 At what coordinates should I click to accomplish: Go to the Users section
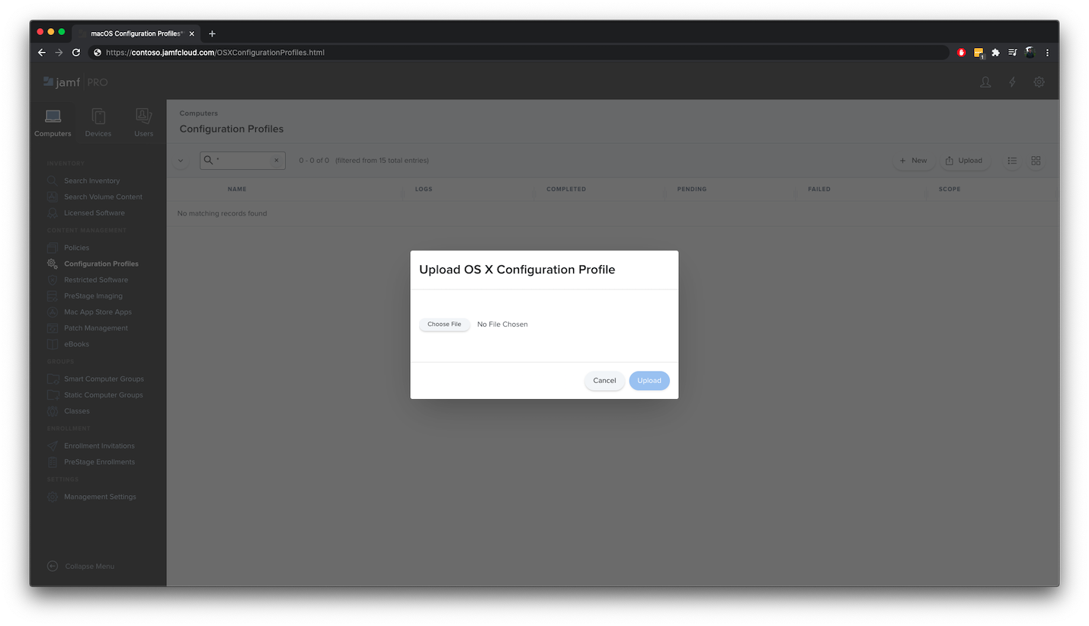pos(143,122)
